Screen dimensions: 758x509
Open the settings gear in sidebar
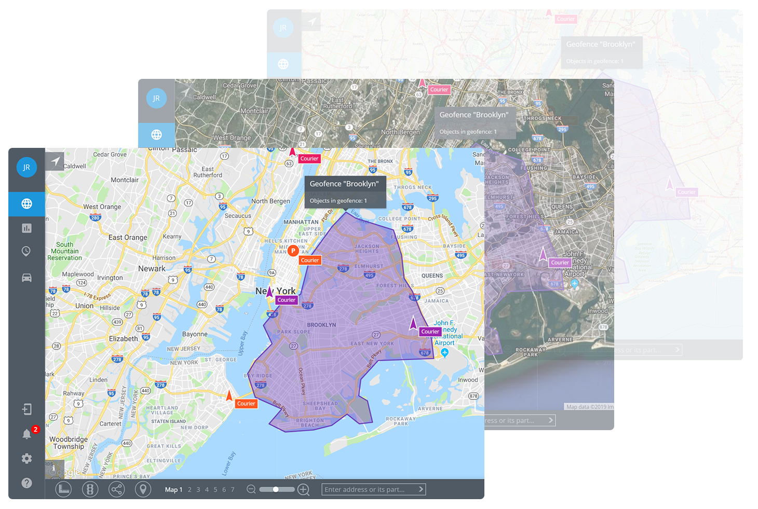tap(26, 459)
